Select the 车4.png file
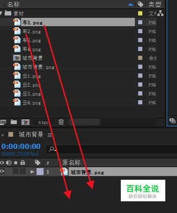Screen dimensions: 177x213 [31, 49]
